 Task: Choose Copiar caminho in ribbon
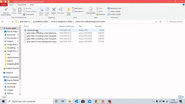tap(30, 12)
